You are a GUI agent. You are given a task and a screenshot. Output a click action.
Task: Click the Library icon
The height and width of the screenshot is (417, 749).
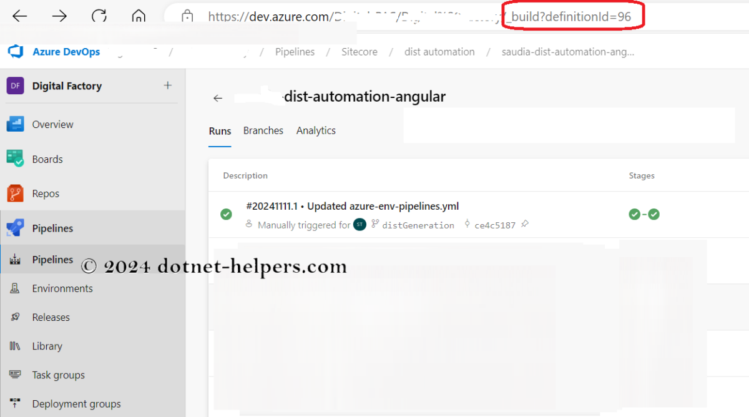pyautogui.click(x=16, y=346)
